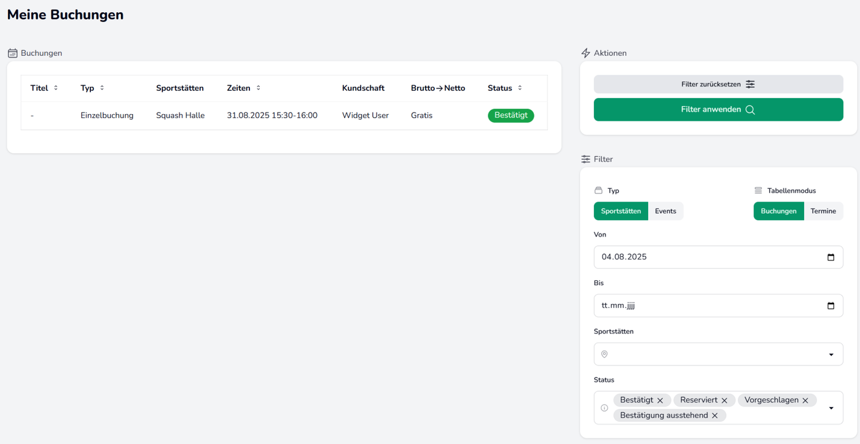Viewport: 860px width, 444px height.
Task: Click the Typ label icon
Action: click(x=598, y=191)
